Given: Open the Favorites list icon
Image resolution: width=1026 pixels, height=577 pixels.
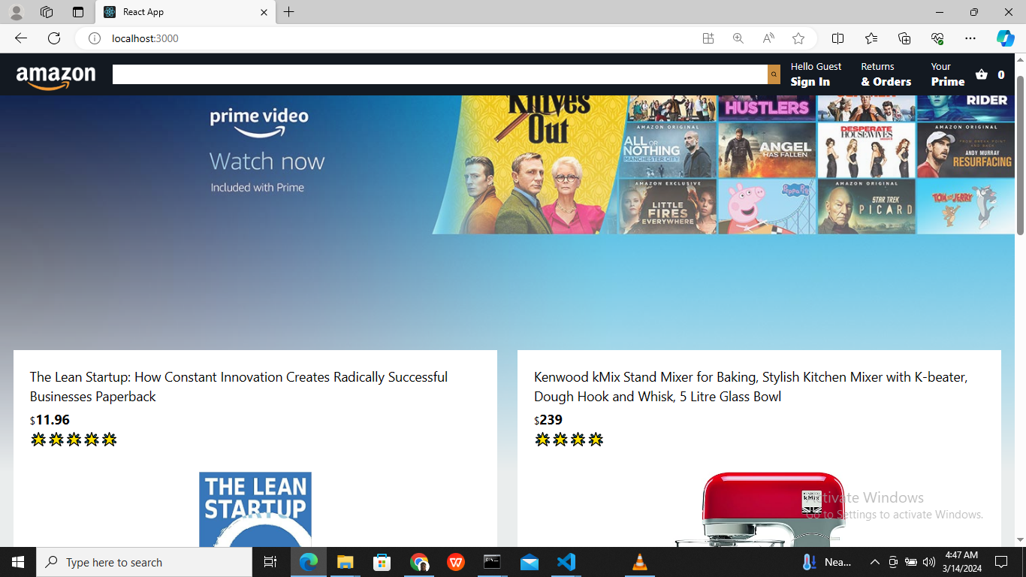Looking at the screenshot, I should click(871, 38).
